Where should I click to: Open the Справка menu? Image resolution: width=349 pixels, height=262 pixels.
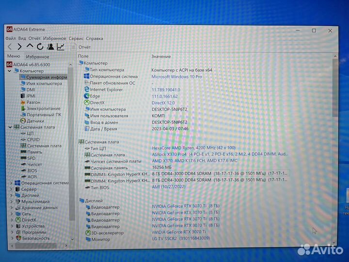point(95,38)
